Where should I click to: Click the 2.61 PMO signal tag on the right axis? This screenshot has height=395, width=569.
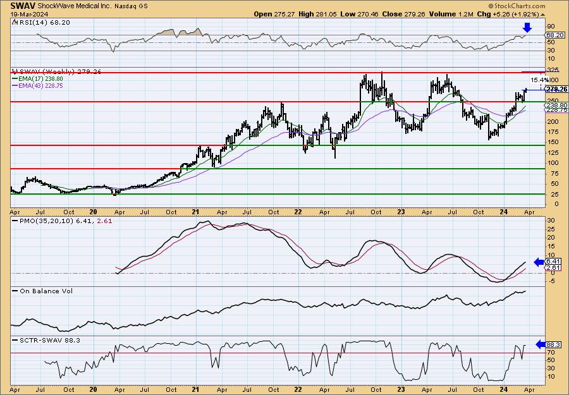tap(553, 268)
